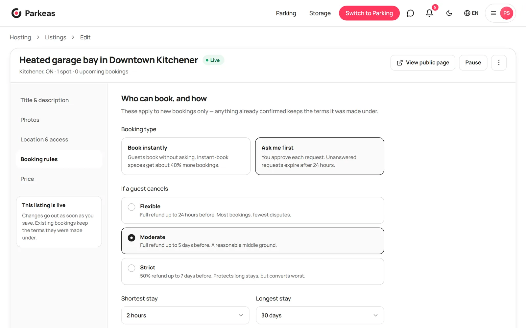Screen dimensions: 526x328
Task: Go to Listings breadcrumb link
Action: tap(56, 37)
